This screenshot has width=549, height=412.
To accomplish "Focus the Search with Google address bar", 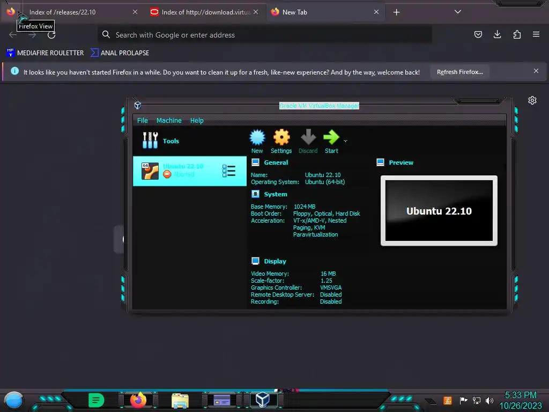I will point(265,35).
